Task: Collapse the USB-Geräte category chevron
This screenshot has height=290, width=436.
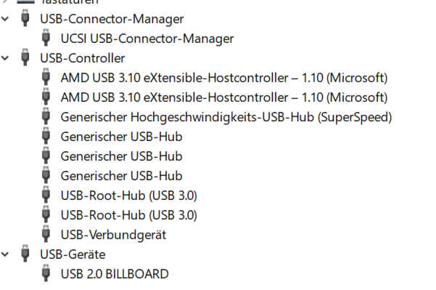Action: [5, 254]
